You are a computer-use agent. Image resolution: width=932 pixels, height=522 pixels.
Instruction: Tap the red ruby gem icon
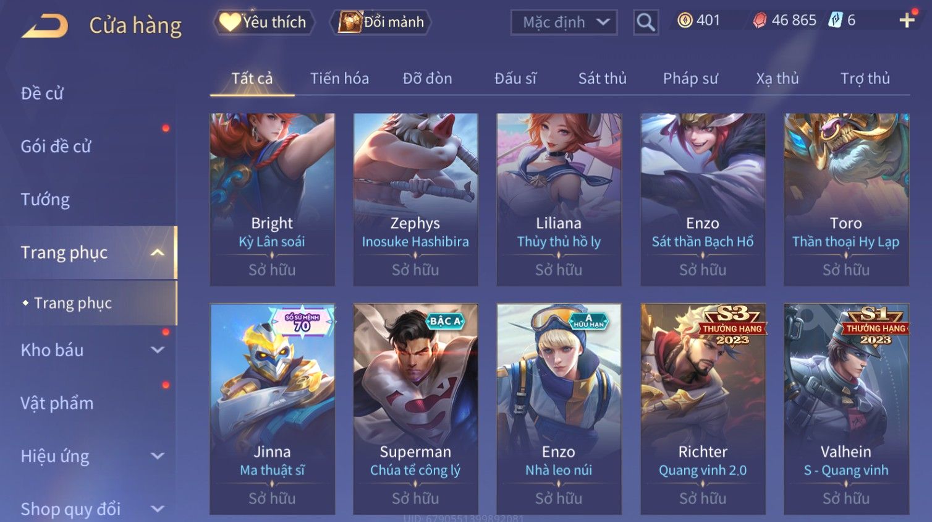(760, 20)
